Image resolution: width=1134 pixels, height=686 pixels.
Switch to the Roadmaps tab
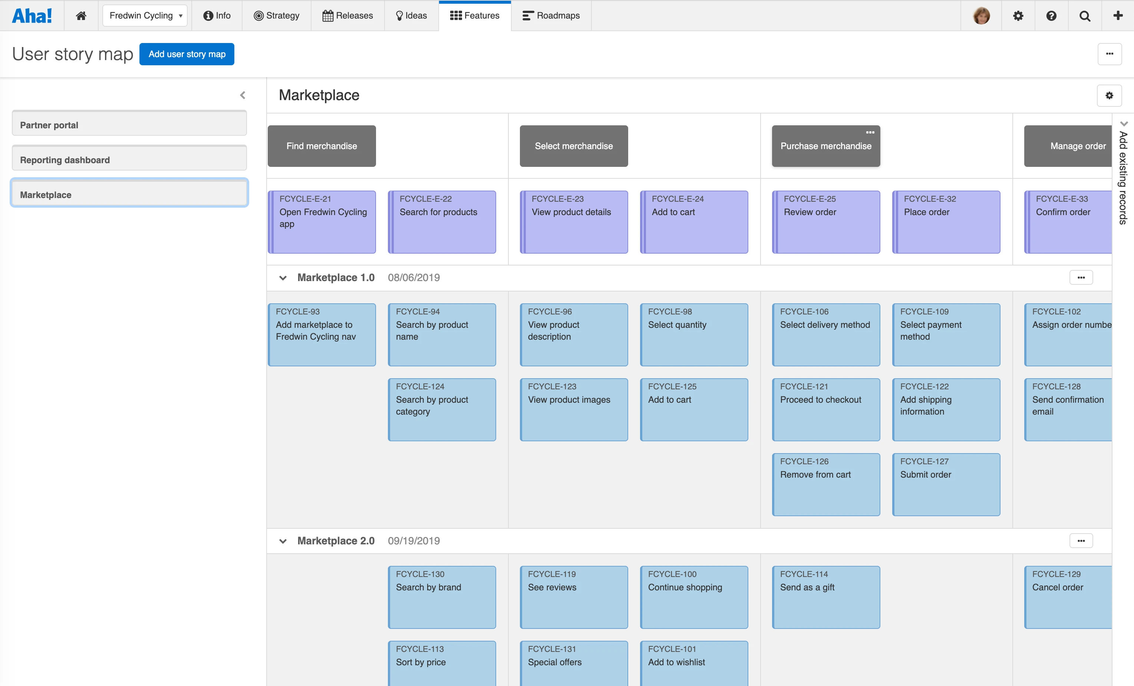pyautogui.click(x=551, y=16)
